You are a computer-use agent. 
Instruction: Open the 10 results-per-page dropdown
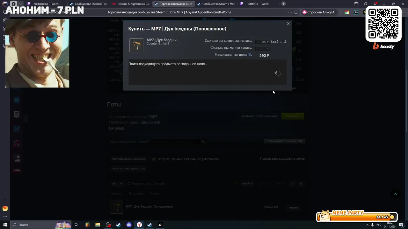(x=117, y=184)
